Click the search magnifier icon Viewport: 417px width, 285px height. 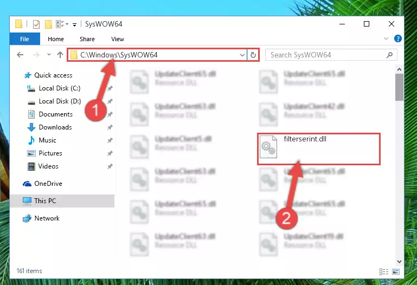tap(389, 55)
